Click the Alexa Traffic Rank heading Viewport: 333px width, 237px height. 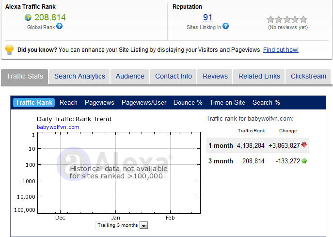(x=31, y=7)
